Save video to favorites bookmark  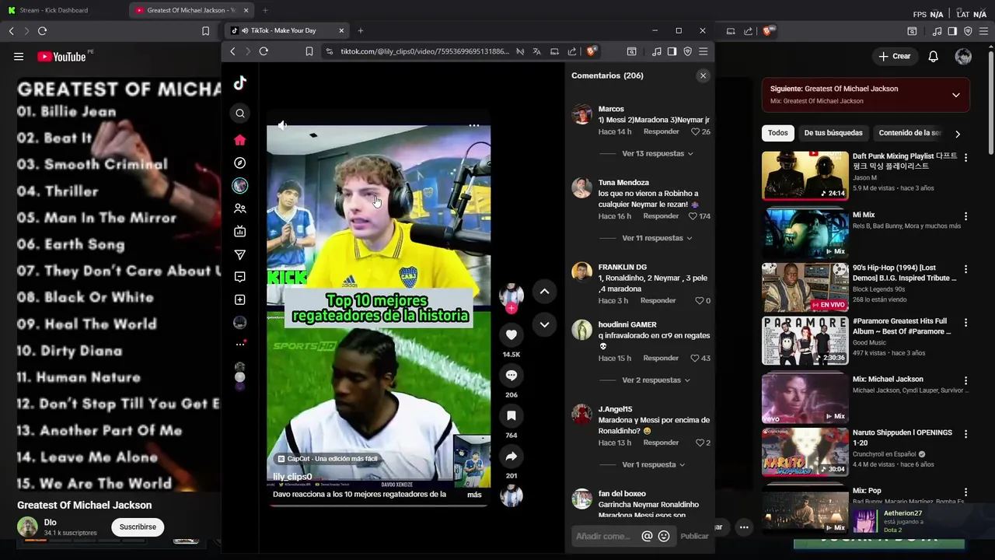pyautogui.click(x=511, y=416)
